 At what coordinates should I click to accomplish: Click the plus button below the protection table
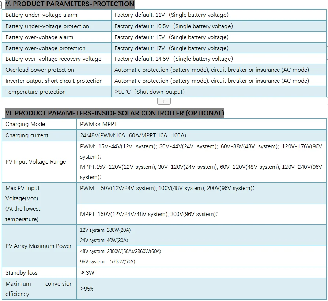click(164, 101)
